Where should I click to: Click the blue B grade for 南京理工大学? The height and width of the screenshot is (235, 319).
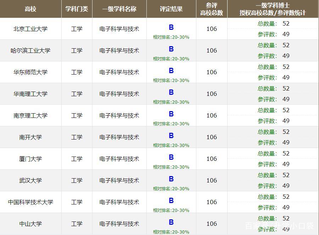pos(171,114)
